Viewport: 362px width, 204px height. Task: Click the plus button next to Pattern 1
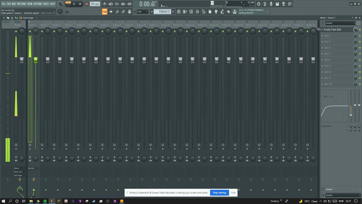point(173,12)
